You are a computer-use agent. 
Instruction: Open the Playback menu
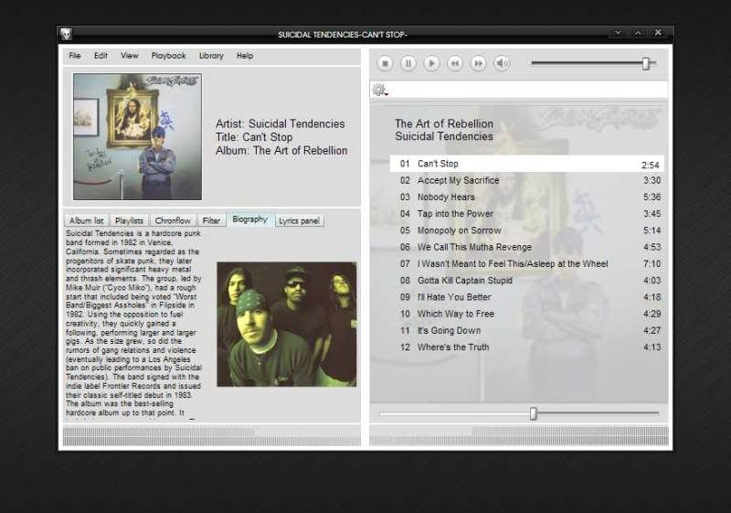coord(169,56)
